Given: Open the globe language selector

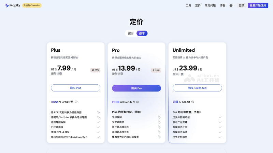Looking at the screenshot, I should pos(231,5).
